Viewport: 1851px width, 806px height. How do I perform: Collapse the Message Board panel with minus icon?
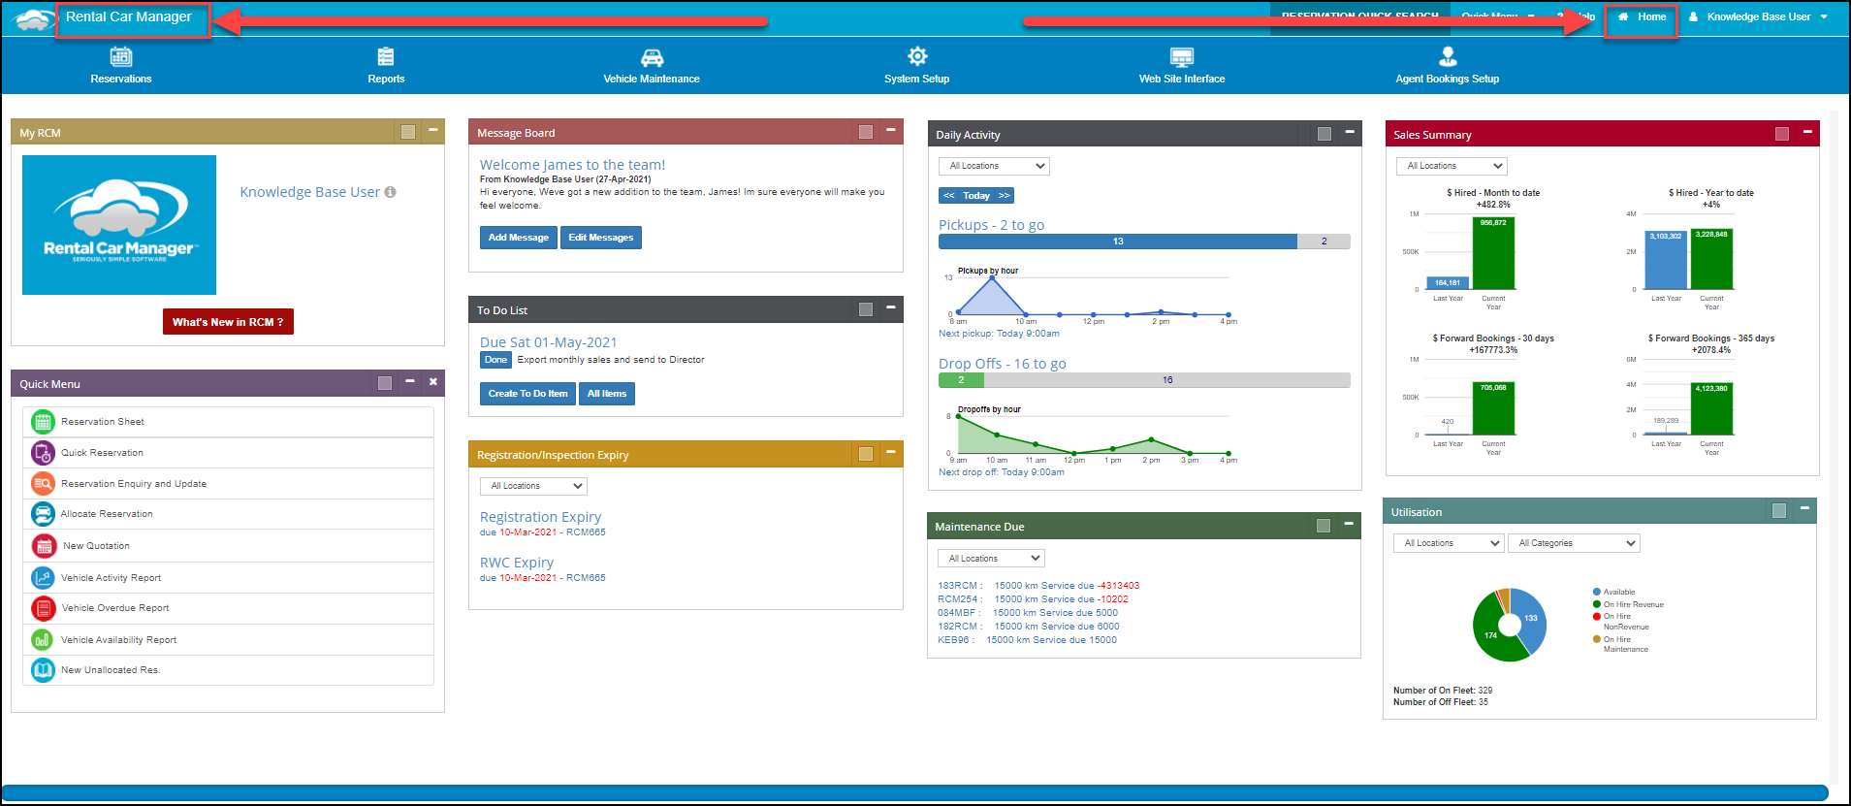click(891, 130)
